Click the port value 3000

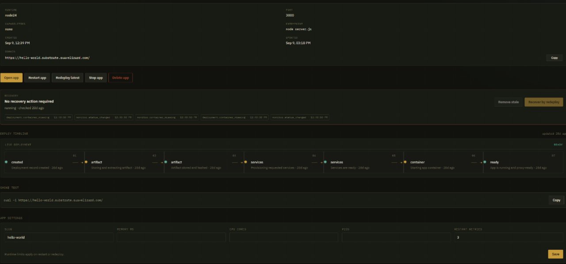(x=290, y=15)
